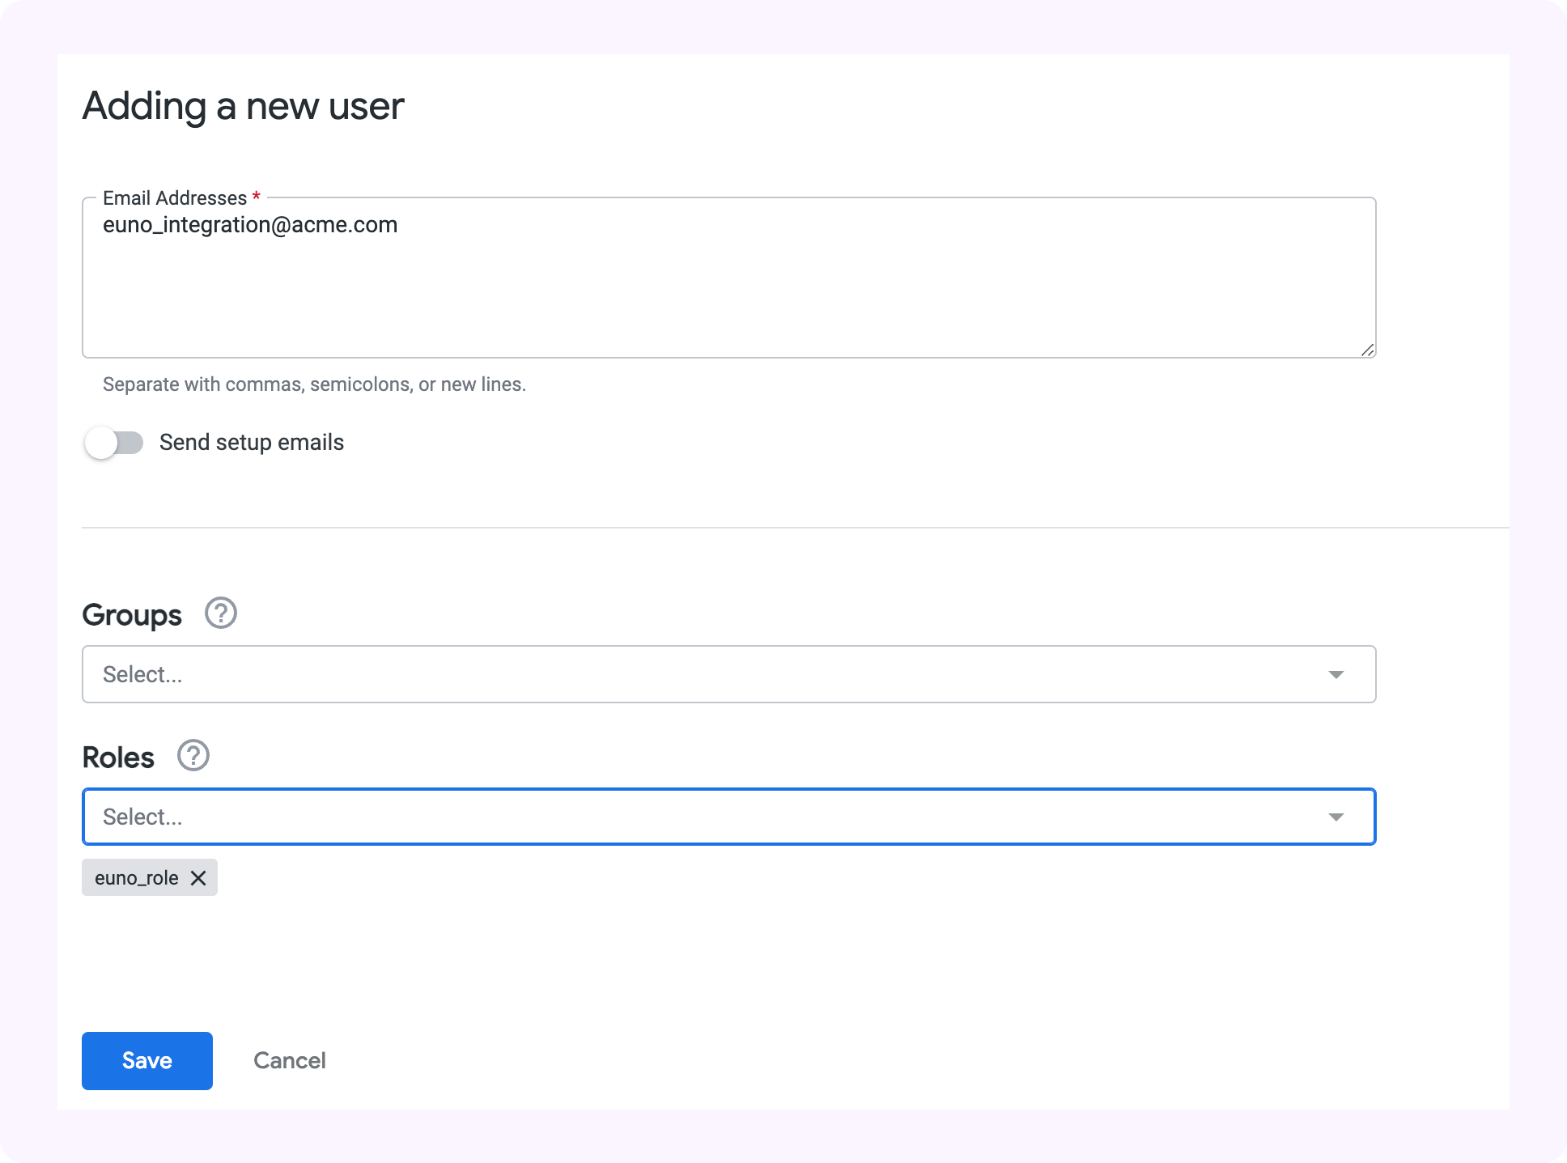
Task: Expand the Roles dropdown arrow
Action: point(1336,817)
